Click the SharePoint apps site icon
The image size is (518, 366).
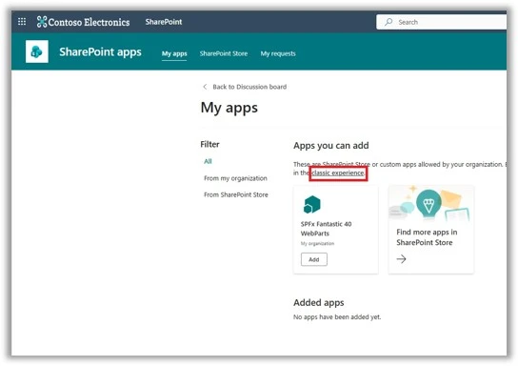[37, 51]
